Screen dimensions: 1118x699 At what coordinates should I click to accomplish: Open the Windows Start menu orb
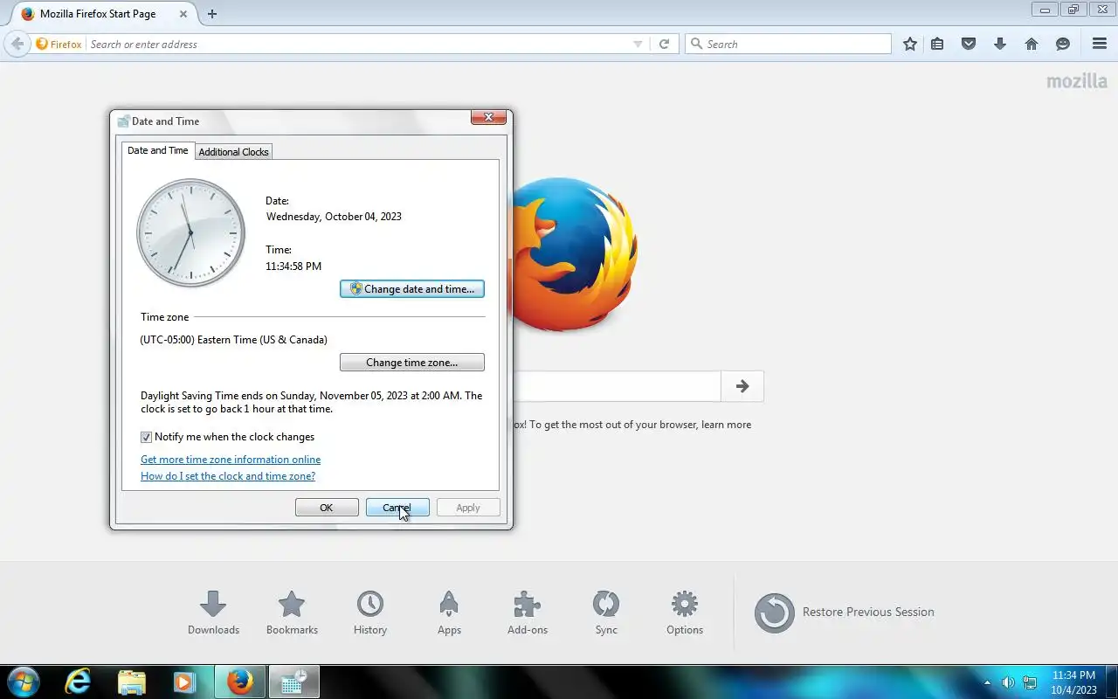[x=22, y=682]
